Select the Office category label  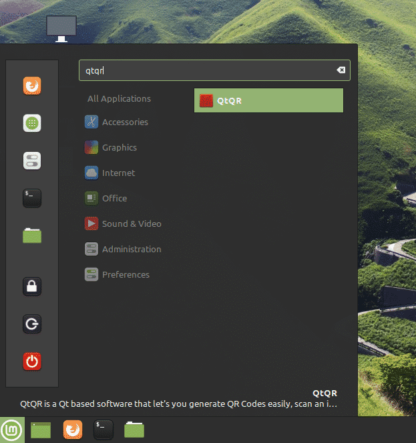click(114, 198)
